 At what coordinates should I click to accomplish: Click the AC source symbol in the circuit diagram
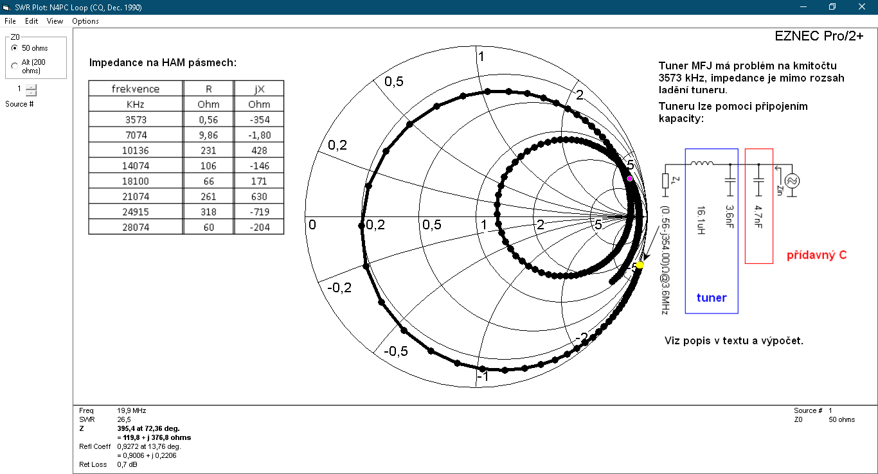pyautogui.click(x=789, y=180)
